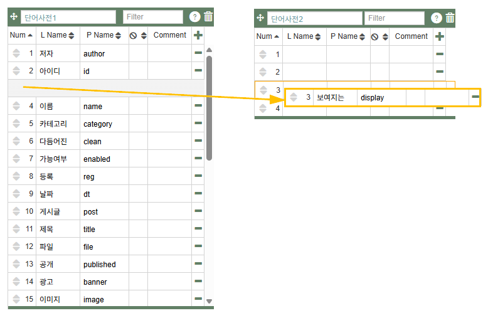Add a row with 단어사전2 plus icon

pos(440,36)
